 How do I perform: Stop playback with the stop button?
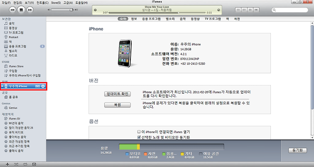pos(21,10)
